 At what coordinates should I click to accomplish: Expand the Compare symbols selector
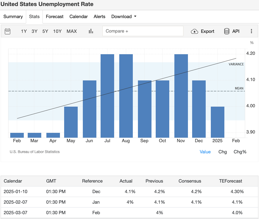click(143, 31)
